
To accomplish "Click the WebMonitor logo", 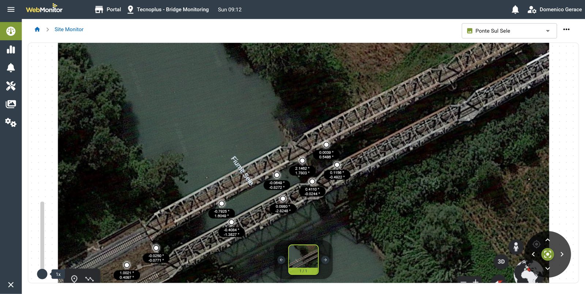I will click(x=44, y=8).
